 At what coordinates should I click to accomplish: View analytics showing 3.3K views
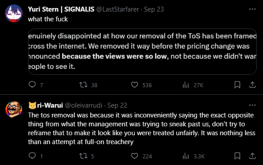(186, 156)
